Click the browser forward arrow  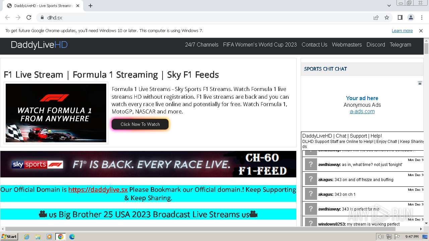click(18, 17)
